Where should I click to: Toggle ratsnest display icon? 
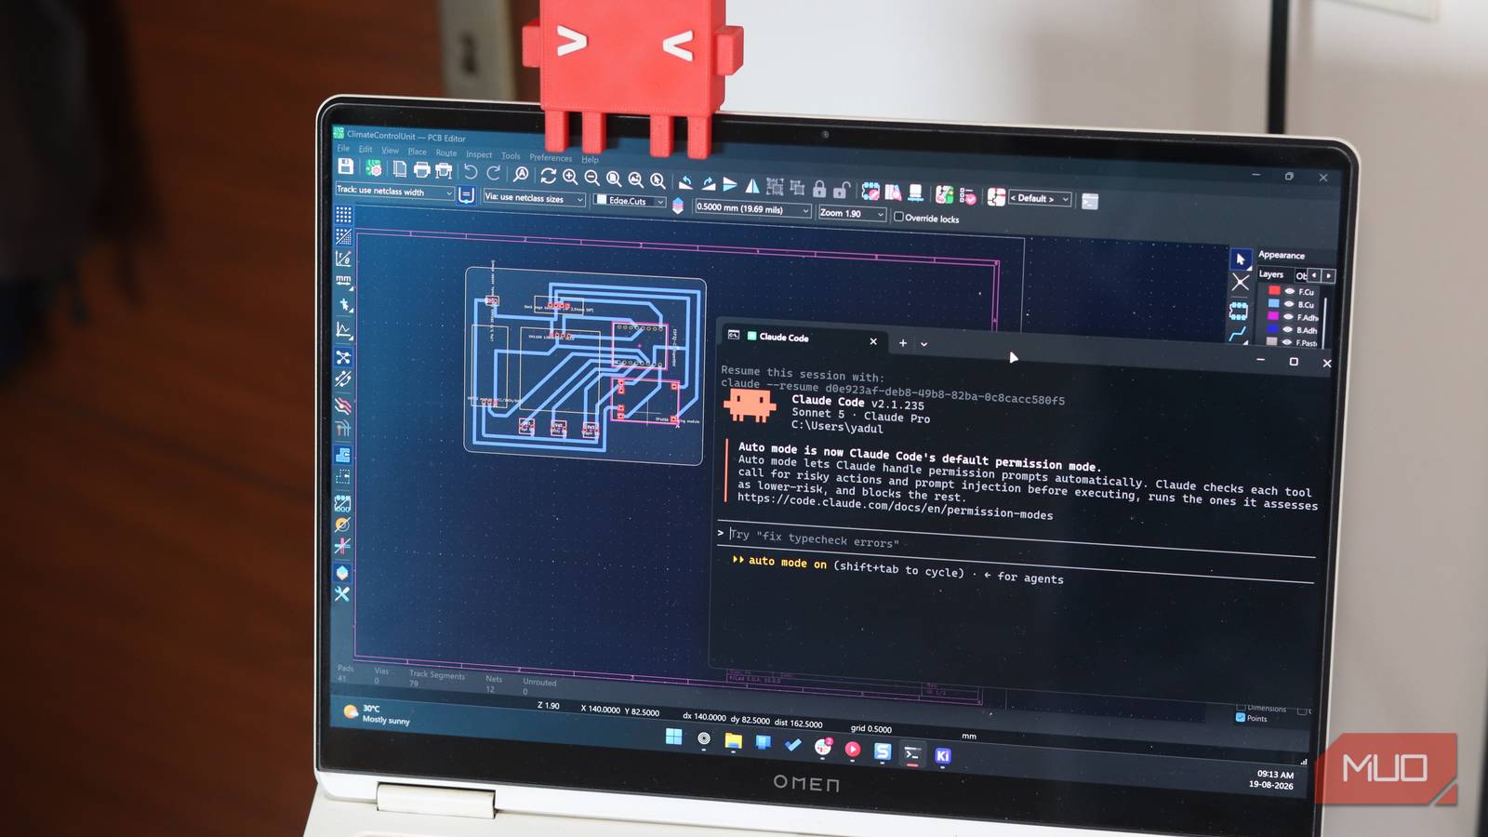[x=343, y=357]
